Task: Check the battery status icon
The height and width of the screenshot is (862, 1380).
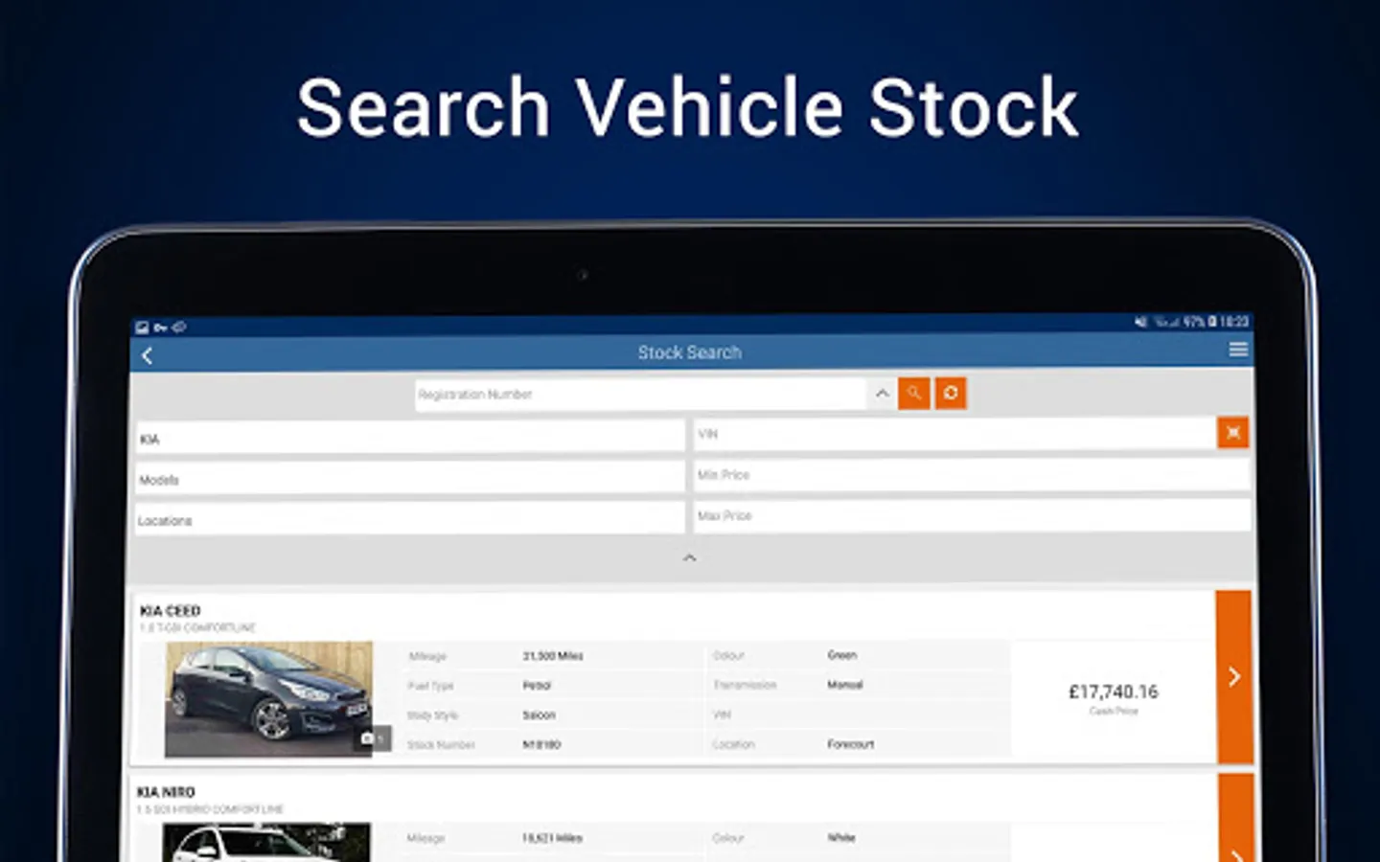Action: click(x=1212, y=322)
